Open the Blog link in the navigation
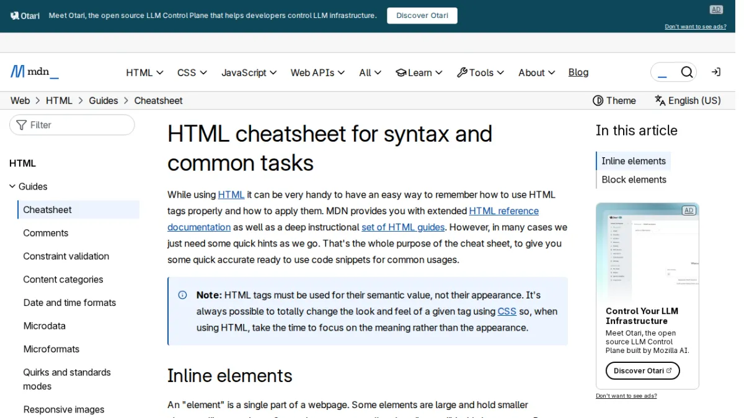Image resolution: width=744 pixels, height=418 pixels. pos(578,72)
